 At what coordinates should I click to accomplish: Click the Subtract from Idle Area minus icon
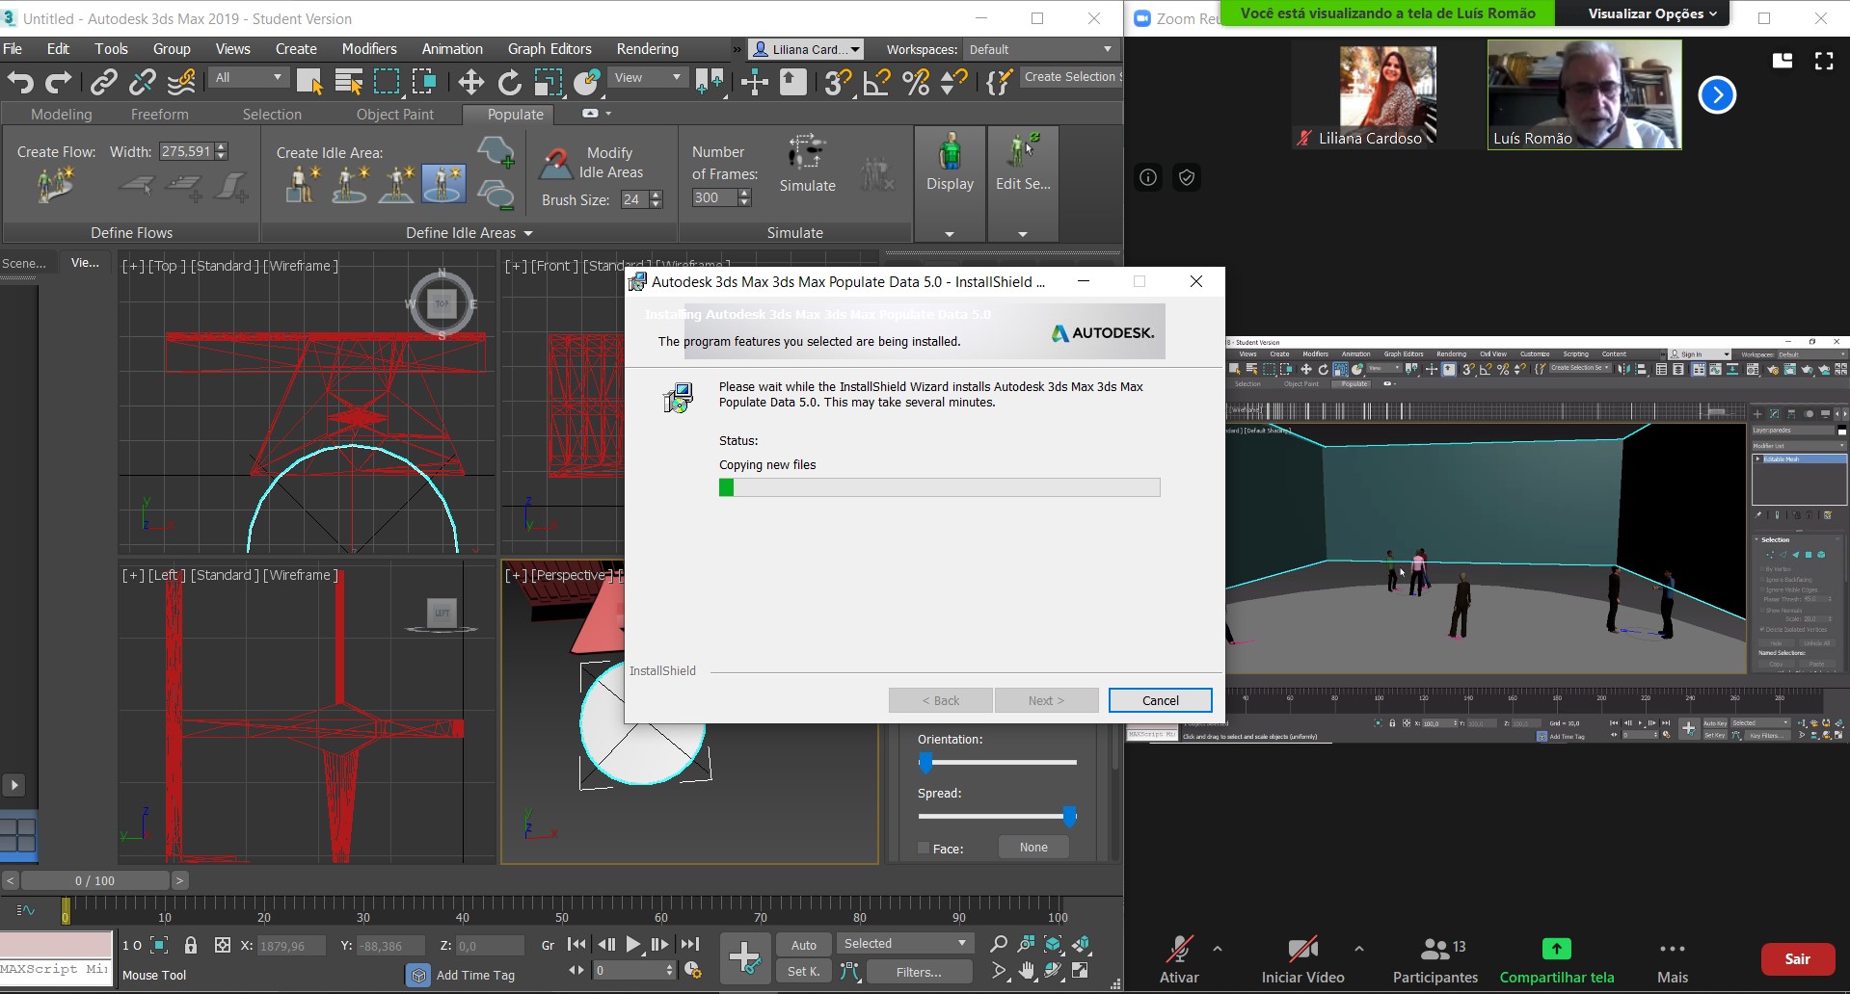coord(496,196)
